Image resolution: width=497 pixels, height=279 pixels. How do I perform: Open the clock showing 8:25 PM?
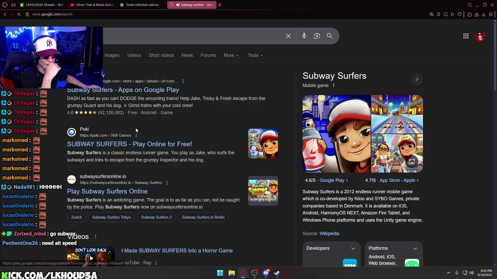coord(486,273)
